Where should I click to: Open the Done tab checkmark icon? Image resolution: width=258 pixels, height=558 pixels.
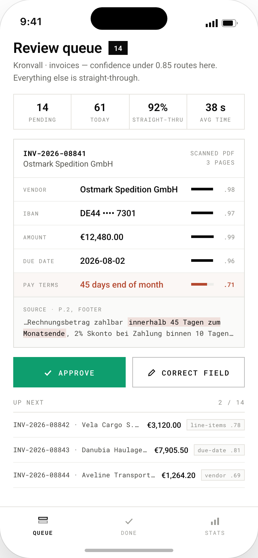click(129, 521)
